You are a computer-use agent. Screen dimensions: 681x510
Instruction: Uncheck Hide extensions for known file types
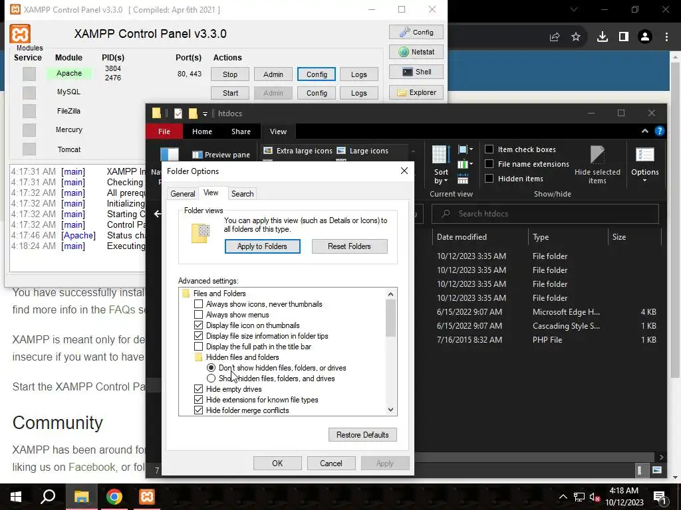pyautogui.click(x=198, y=400)
